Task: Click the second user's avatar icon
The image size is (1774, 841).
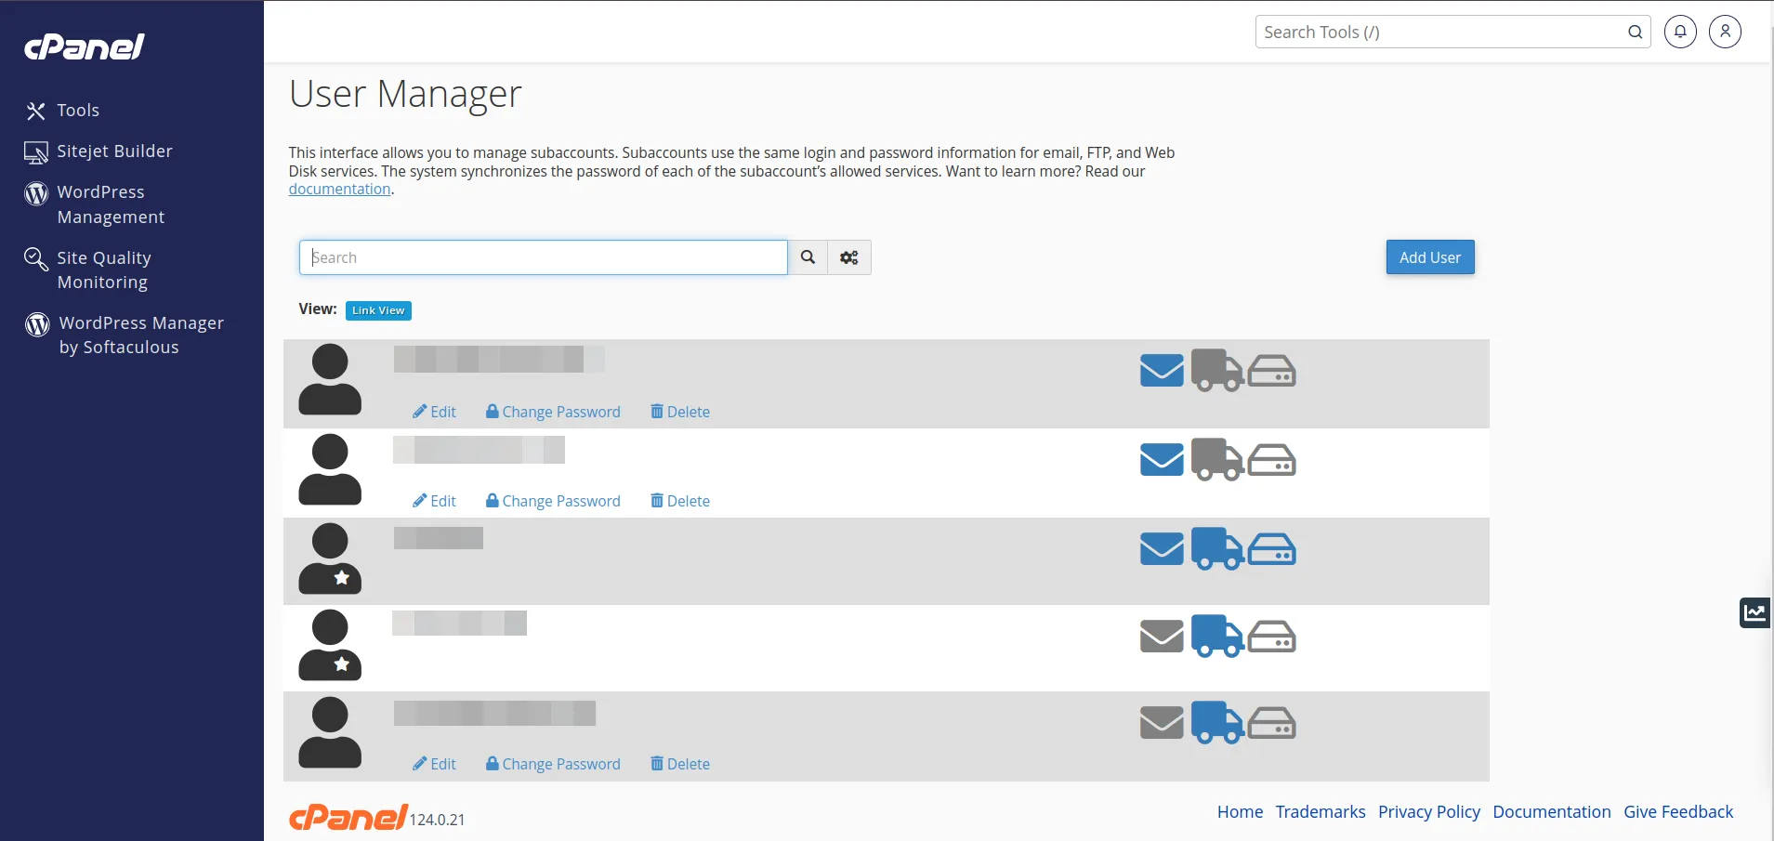Action: point(330,469)
